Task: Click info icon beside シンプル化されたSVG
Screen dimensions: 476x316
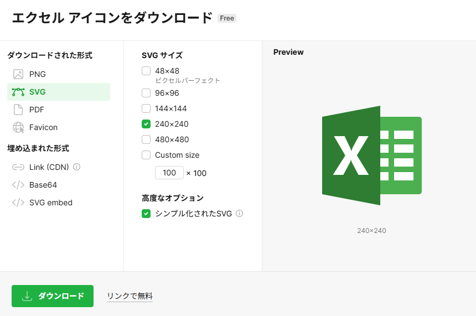Action: pos(240,214)
